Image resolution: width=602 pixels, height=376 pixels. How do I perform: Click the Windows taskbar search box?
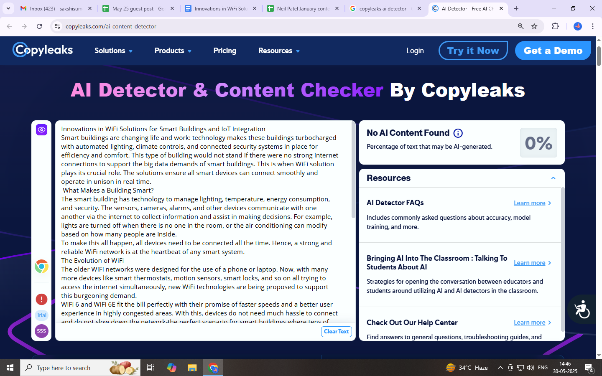[80, 368]
